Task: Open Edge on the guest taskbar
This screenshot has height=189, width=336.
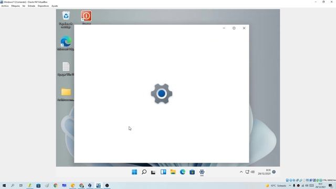Action: click(x=183, y=172)
